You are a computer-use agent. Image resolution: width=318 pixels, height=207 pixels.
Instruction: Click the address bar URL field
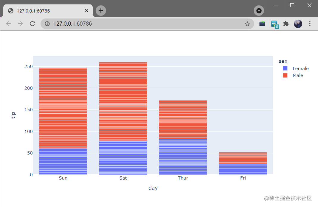(x=147, y=24)
